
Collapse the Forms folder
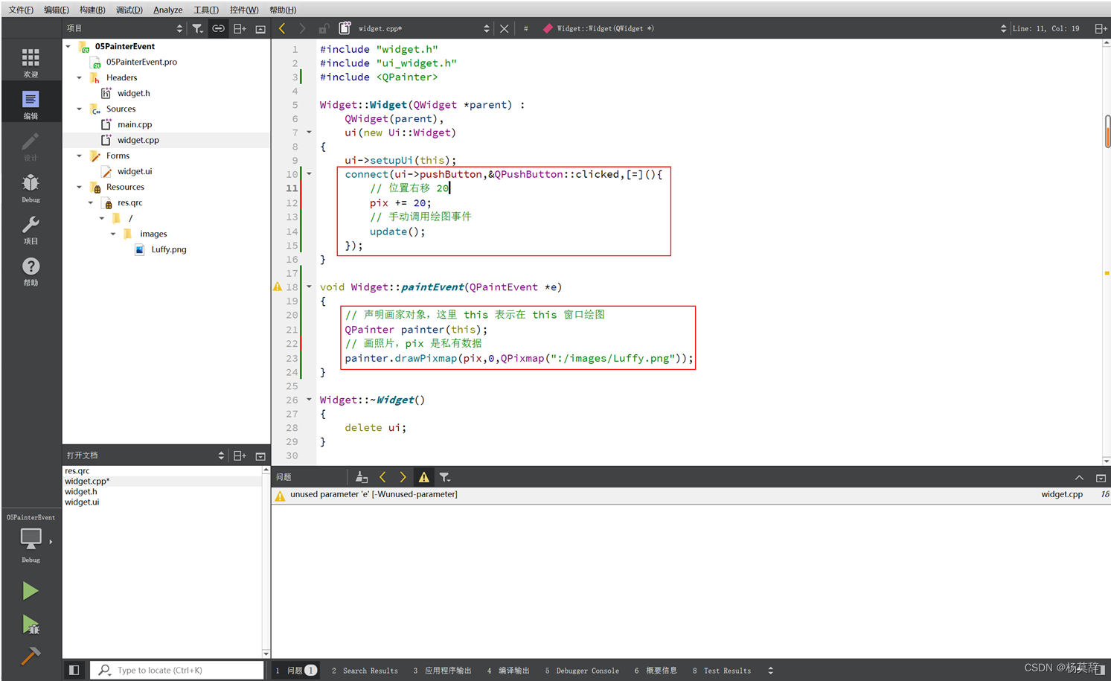(x=80, y=156)
